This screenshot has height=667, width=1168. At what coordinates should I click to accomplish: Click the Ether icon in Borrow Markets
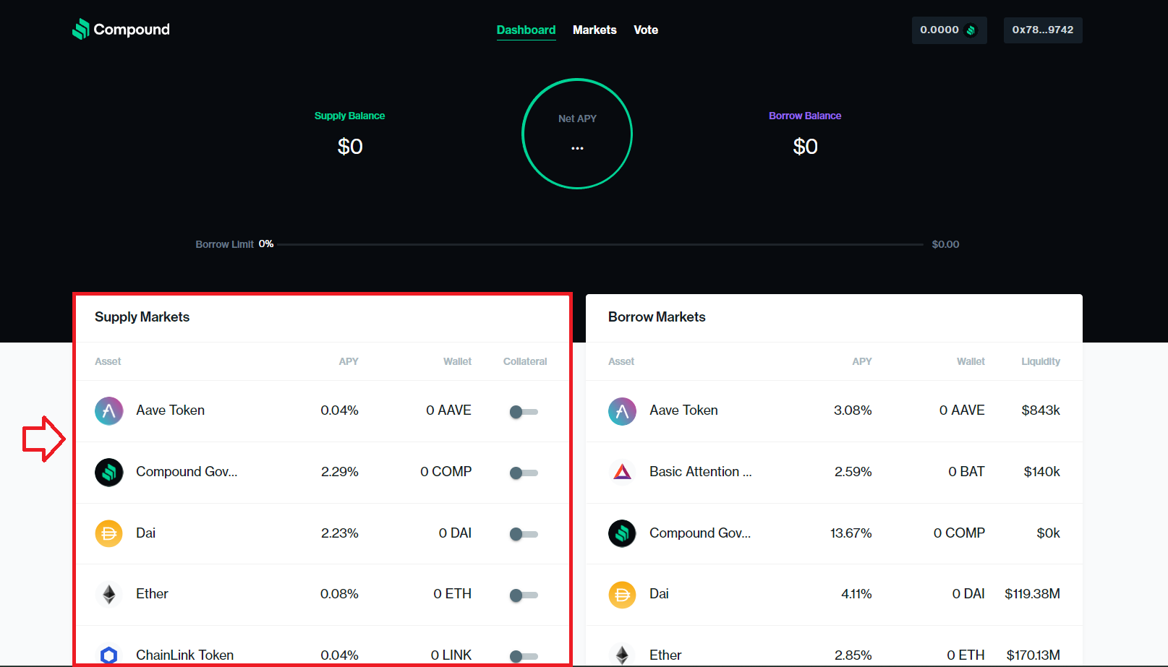tap(622, 655)
